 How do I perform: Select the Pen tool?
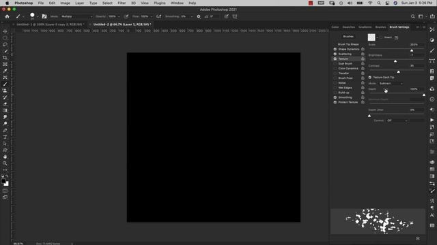coord(5,130)
